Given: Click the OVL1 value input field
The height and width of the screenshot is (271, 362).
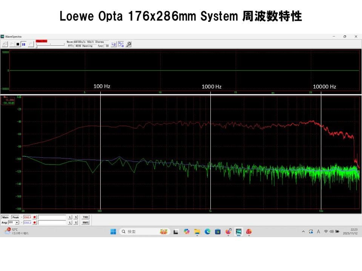Looking at the screenshot, I should pyautogui.click(x=52, y=218).
